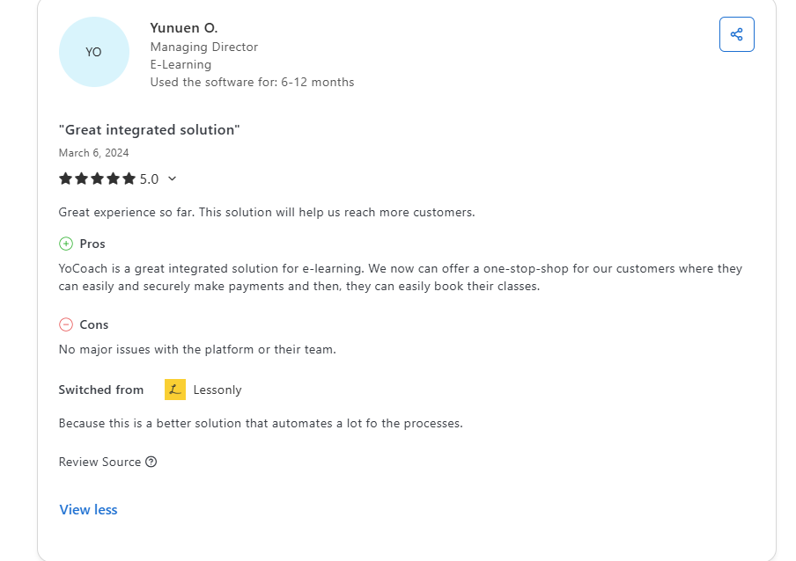This screenshot has height=561, width=796.
Task: Click the Review Source label
Action: click(99, 462)
